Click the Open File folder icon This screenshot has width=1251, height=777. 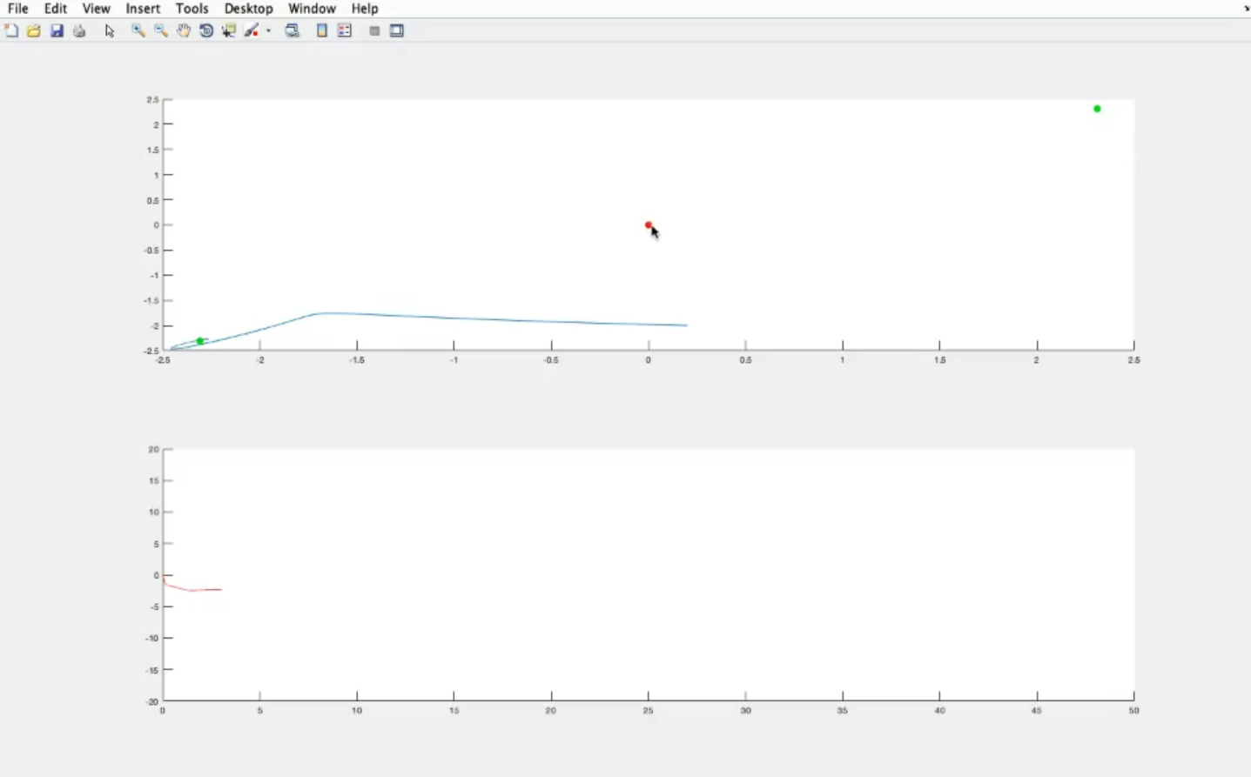click(34, 30)
